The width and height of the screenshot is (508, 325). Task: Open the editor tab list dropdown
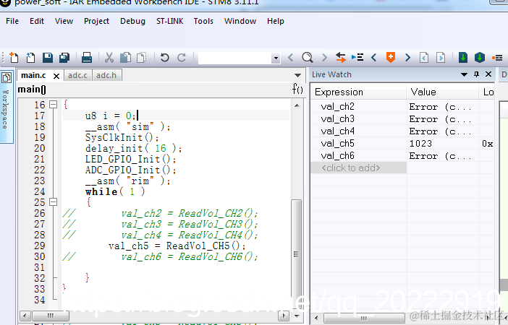[x=297, y=75]
